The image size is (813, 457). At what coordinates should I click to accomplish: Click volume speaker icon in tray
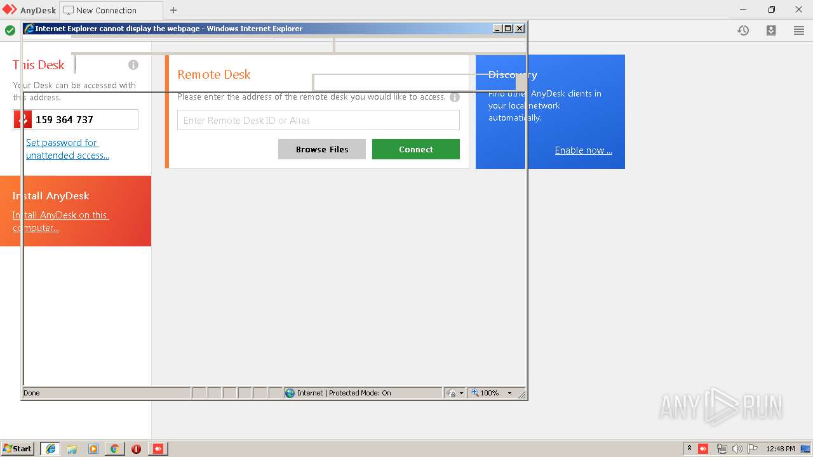coord(737,449)
